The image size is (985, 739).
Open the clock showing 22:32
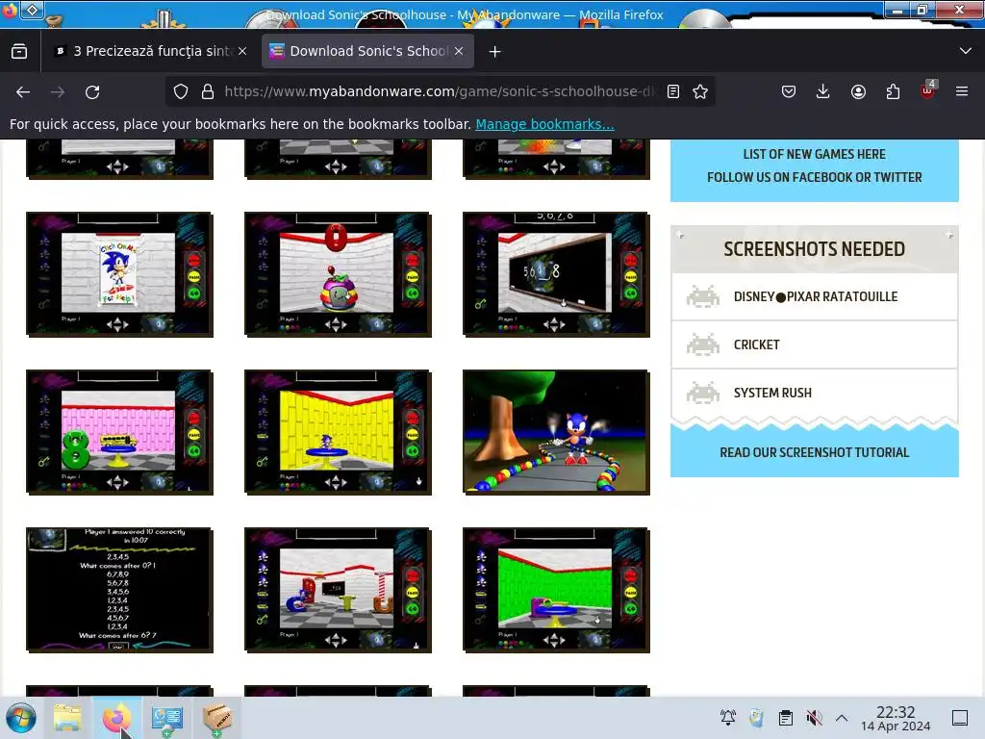pos(896,718)
